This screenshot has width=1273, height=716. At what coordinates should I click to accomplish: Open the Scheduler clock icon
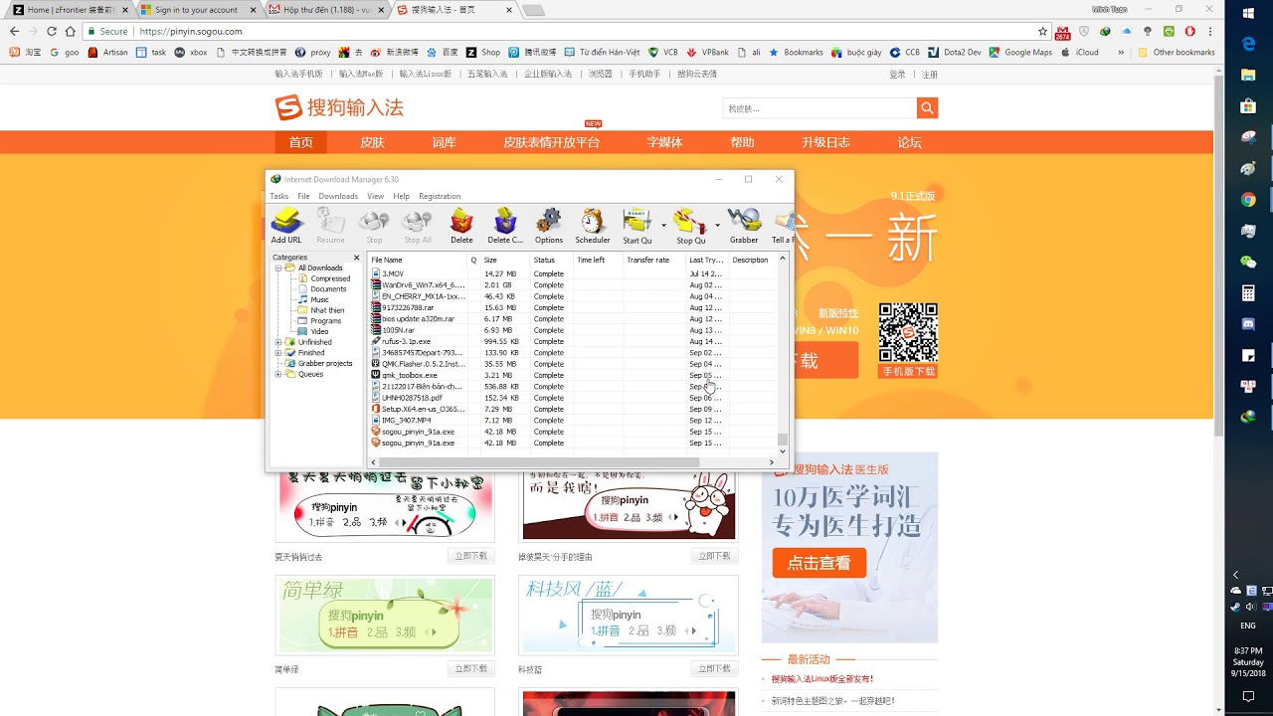593,227
